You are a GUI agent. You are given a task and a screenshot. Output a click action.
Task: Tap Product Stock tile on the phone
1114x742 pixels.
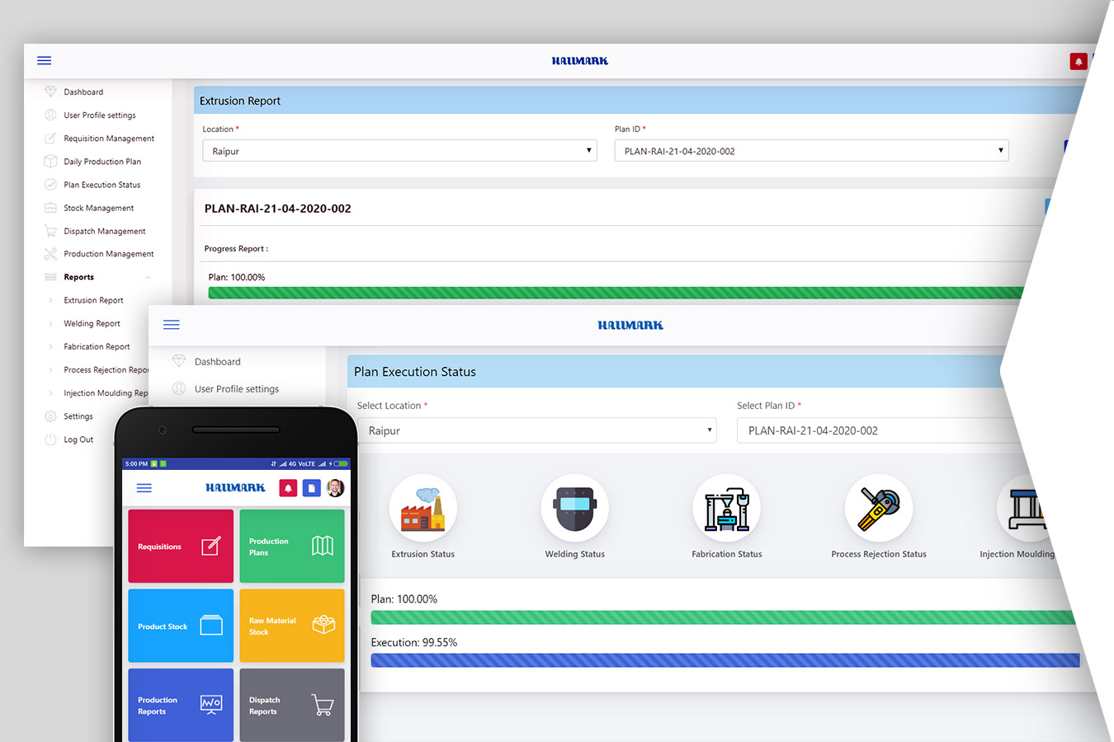click(181, 626)
